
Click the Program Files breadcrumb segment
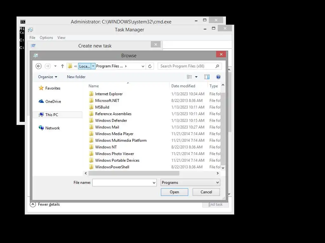(109, 66)
